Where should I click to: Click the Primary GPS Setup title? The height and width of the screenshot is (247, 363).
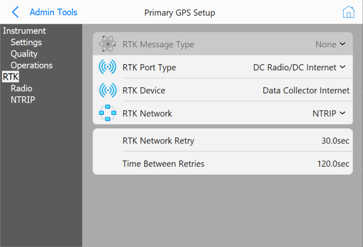click(180, 13)
